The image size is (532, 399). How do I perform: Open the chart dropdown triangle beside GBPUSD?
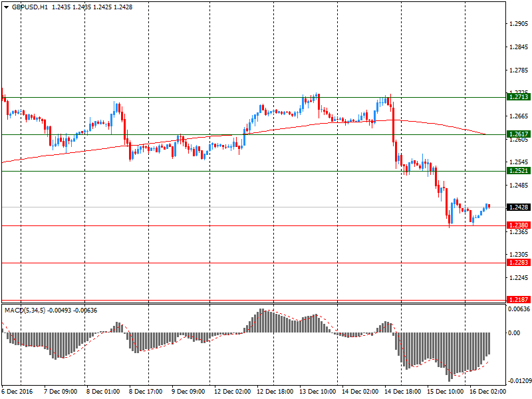(x=6, y=7)
